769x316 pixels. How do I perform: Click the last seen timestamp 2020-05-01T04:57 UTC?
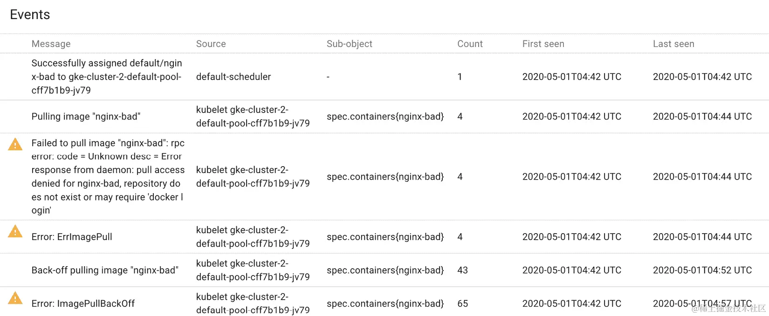pyautogui.click(x=702, y=303)
